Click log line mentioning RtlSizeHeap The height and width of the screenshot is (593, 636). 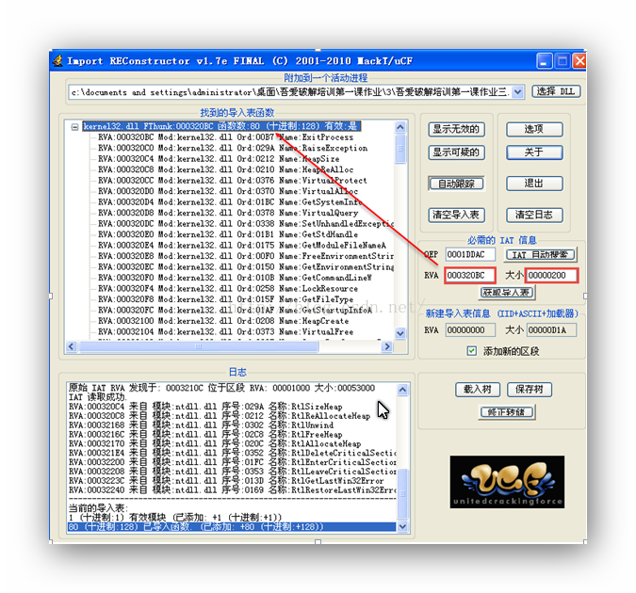tap(205, 407)
